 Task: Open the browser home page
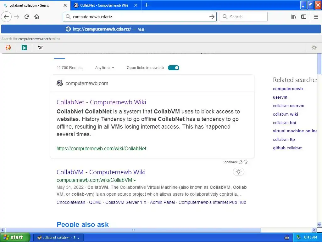pyautogui.click(x=37, y=17)
